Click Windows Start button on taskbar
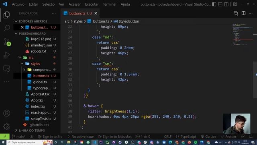Image resolution: width=257 pixels, height=145 pixels. (x=3, y=142)
